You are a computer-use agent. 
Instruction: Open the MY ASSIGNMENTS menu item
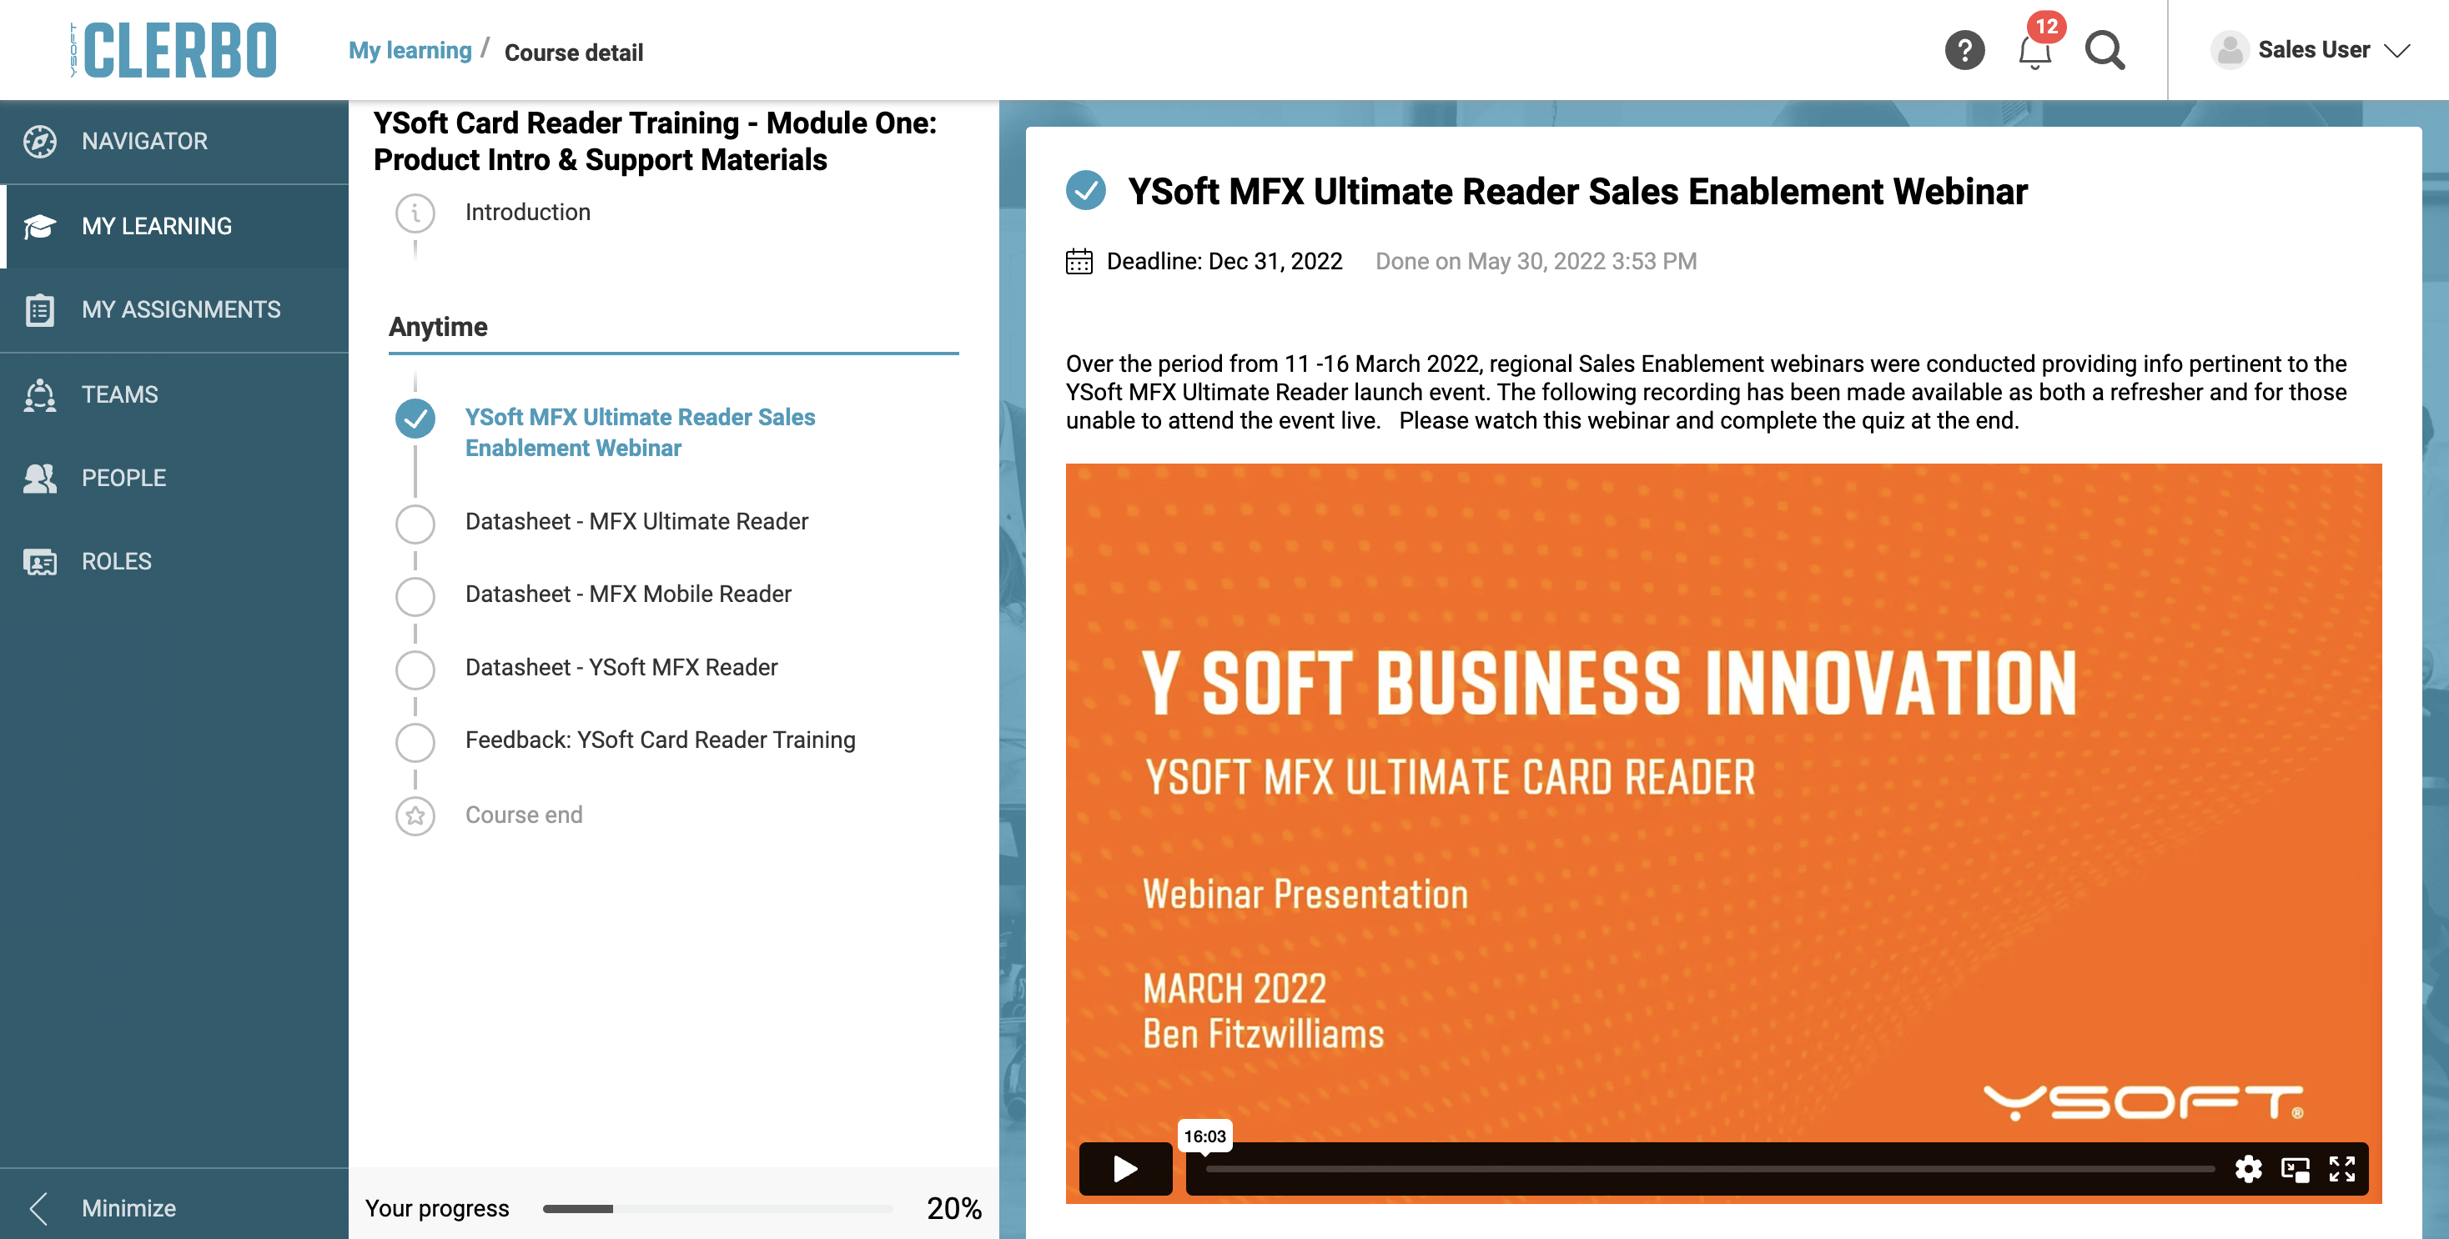(174, 310)
